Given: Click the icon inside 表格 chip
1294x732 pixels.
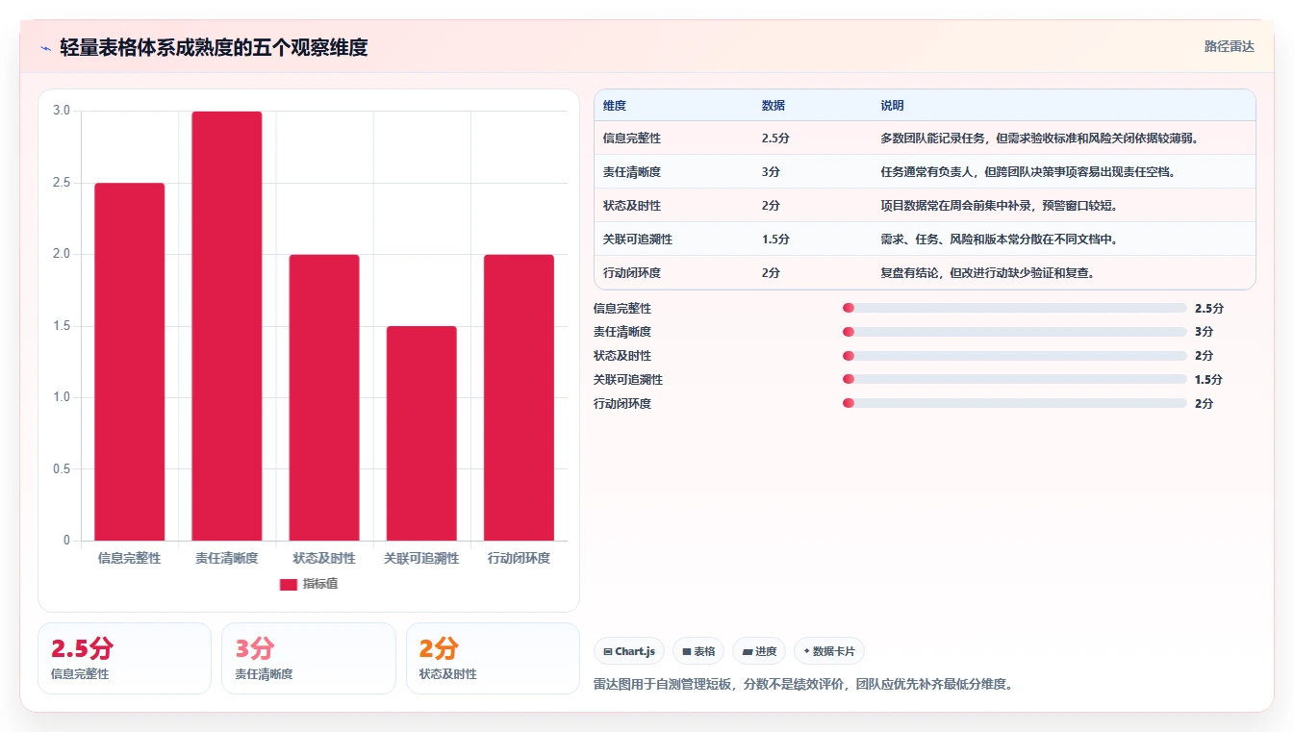Looking at the screenshot, I should [687, 652].
